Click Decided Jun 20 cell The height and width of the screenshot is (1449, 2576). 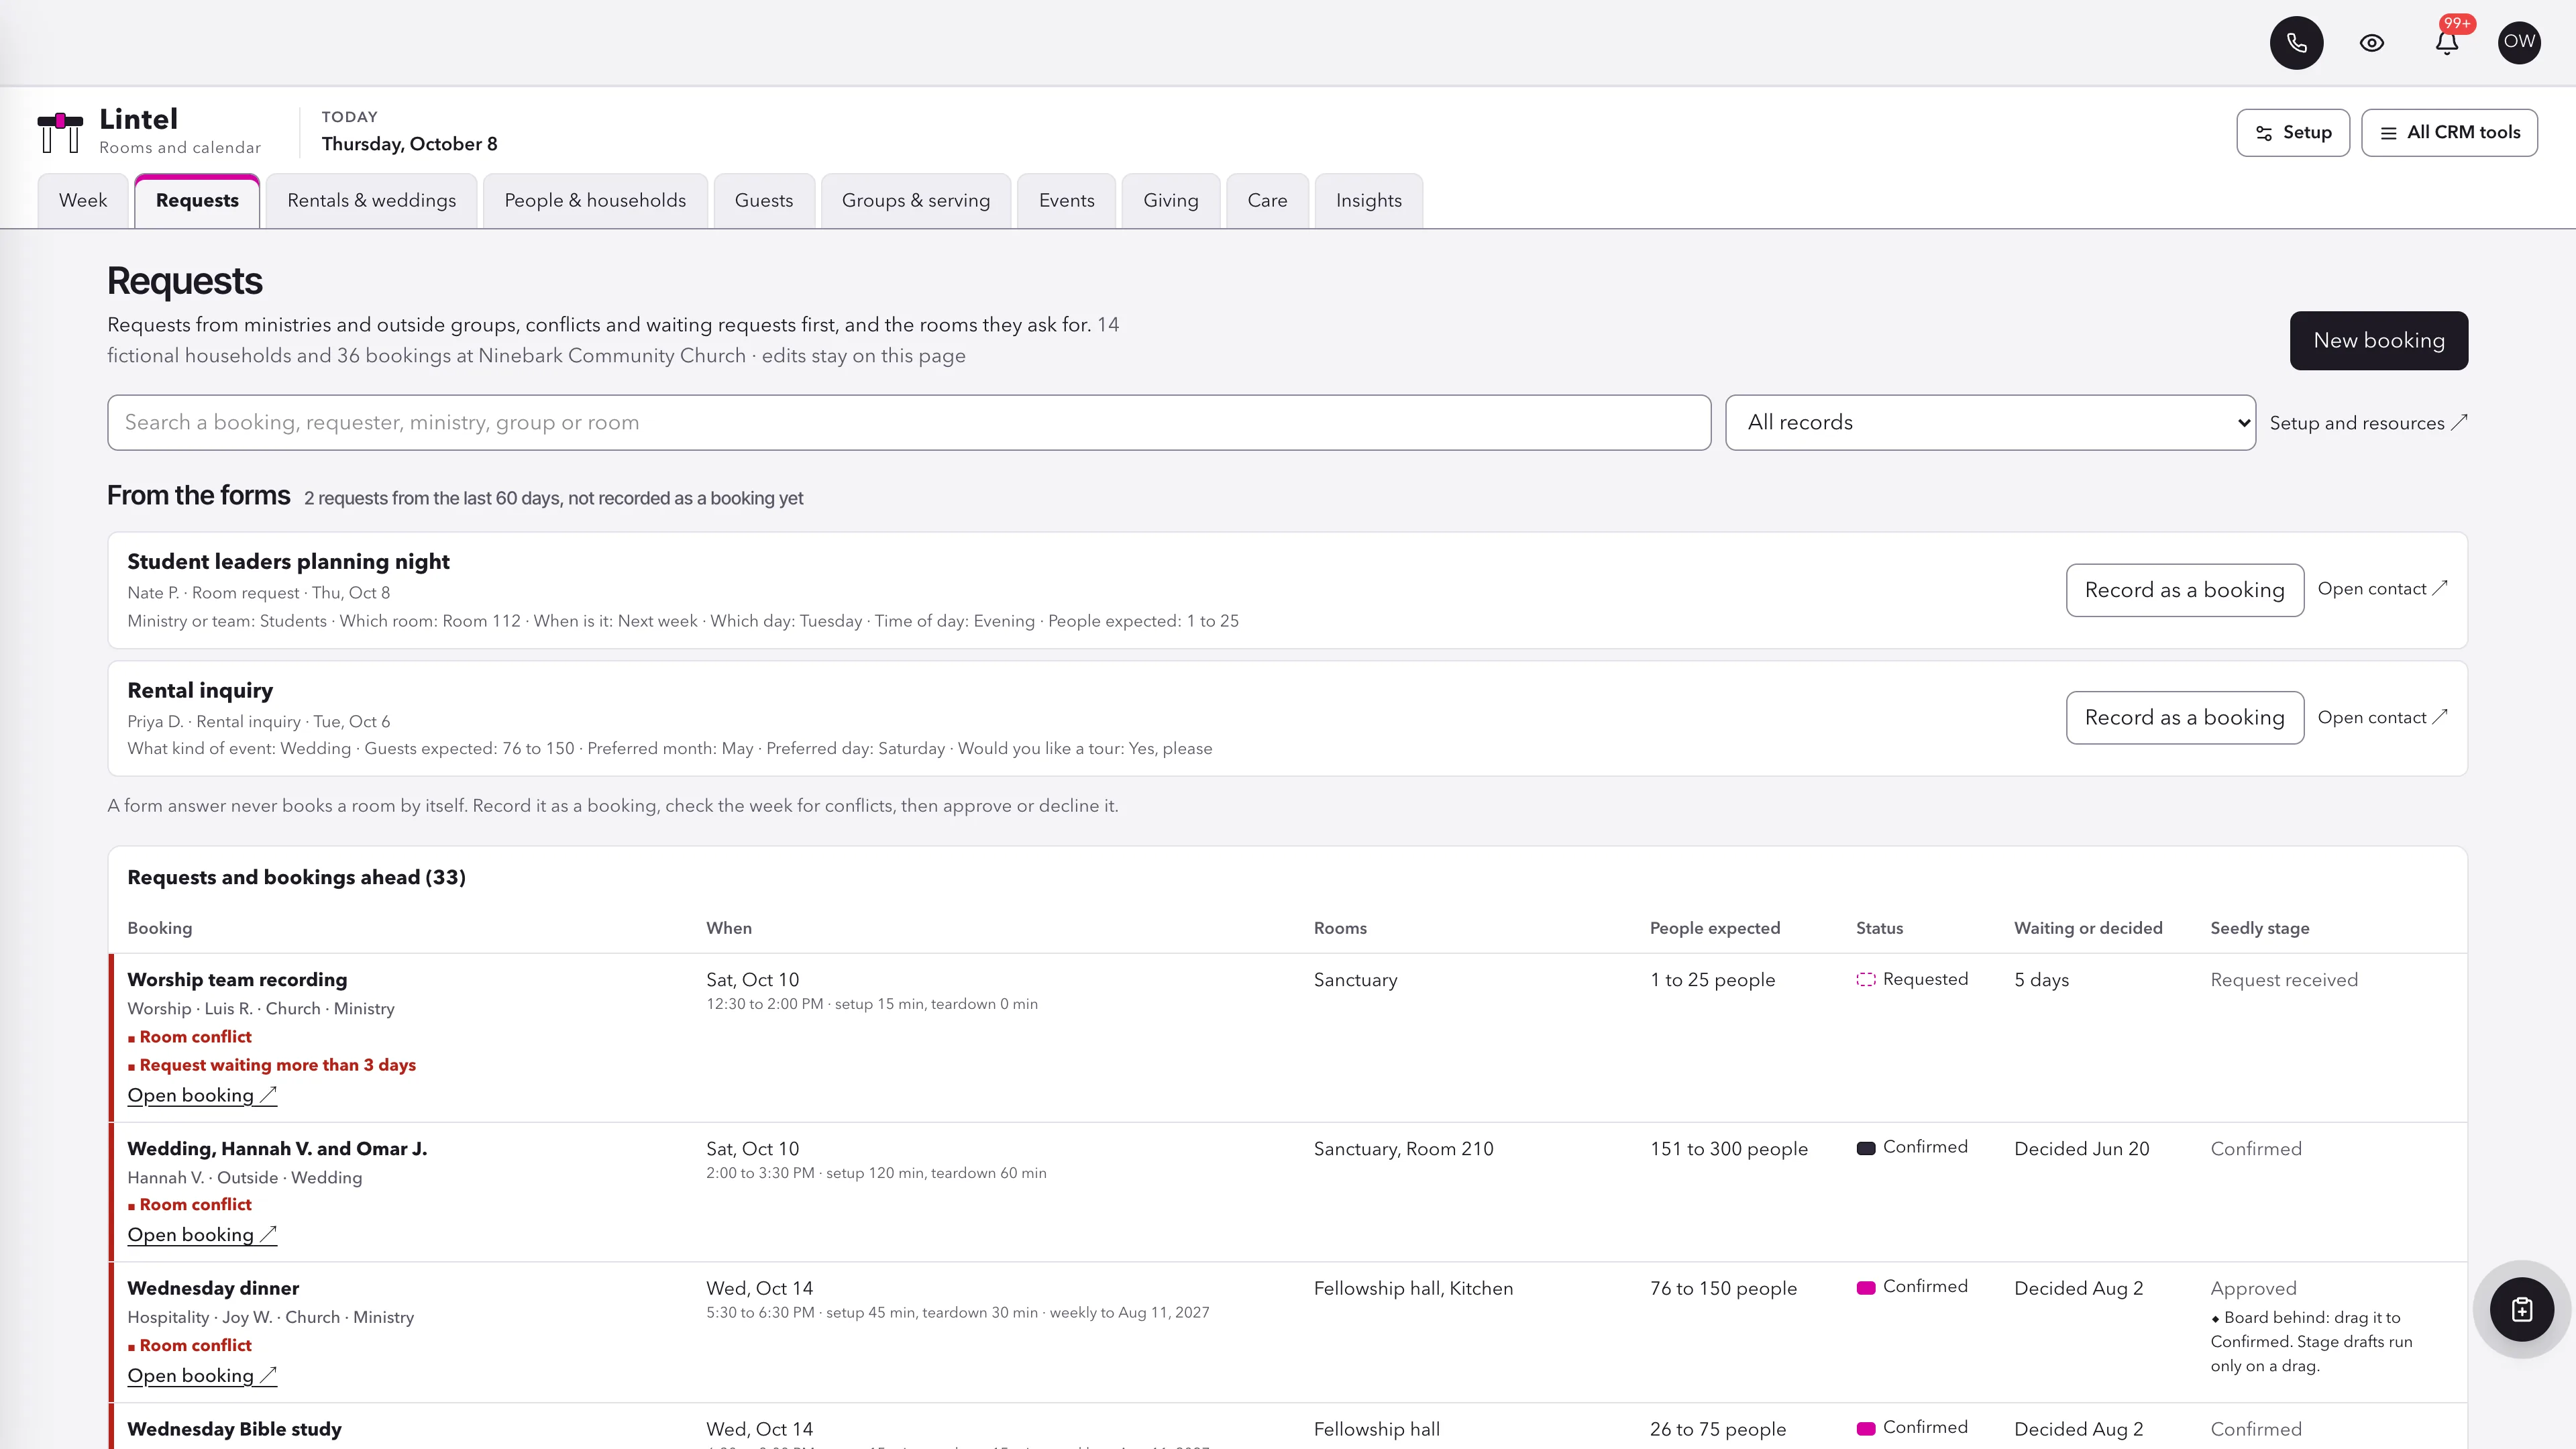(2082, 1149)
